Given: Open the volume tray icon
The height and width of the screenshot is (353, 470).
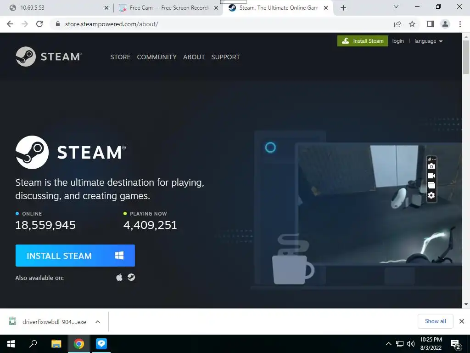Looking at the screenshot, I should tap(411, 344).
